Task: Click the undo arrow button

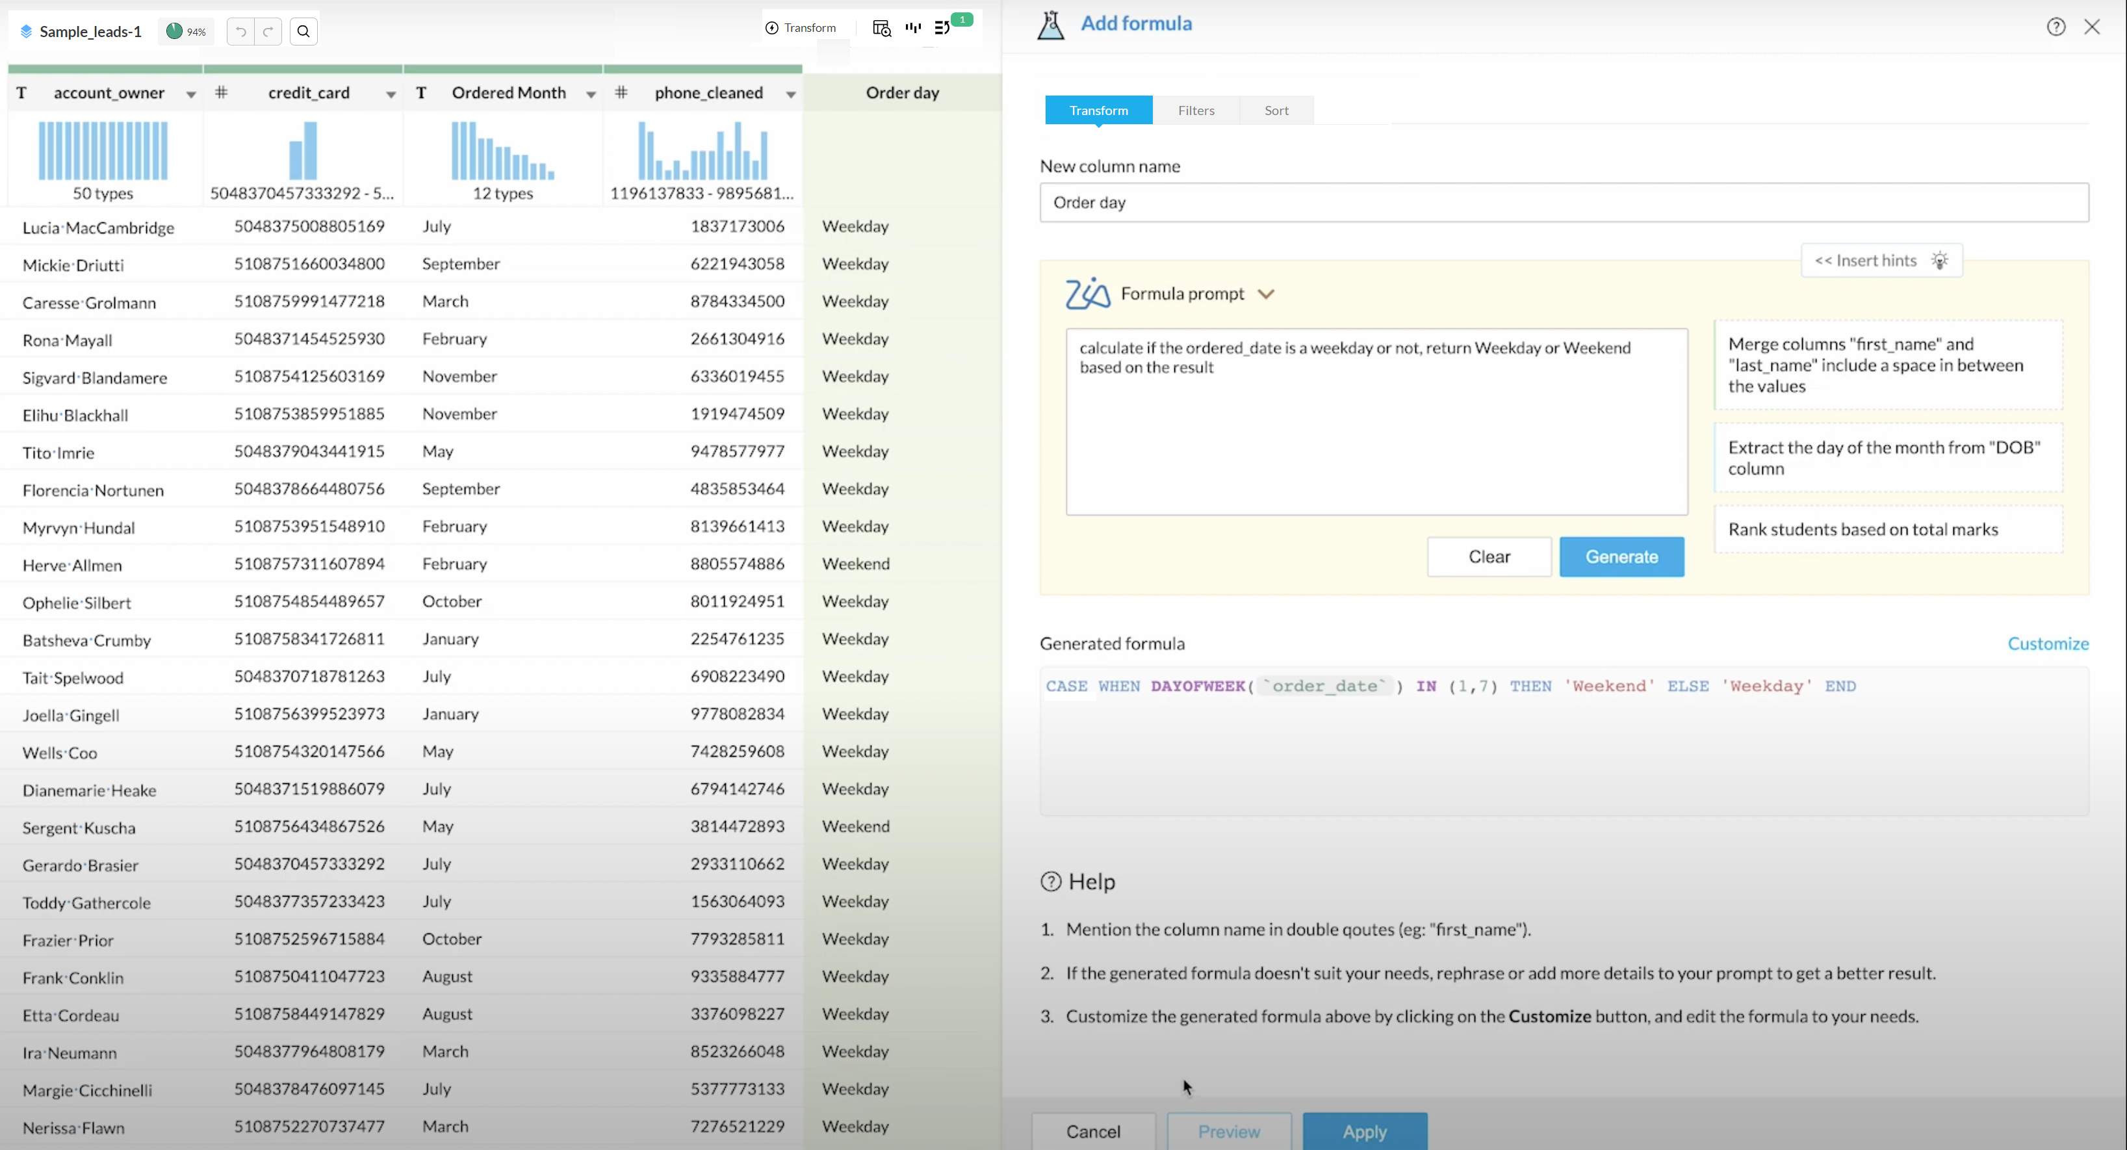Action: coord(240,31)
